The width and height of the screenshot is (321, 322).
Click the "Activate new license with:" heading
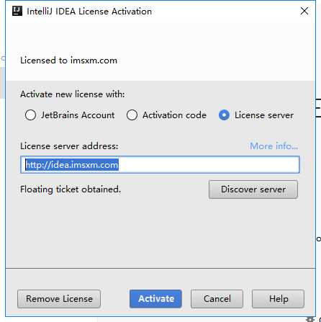coord(73,94)
